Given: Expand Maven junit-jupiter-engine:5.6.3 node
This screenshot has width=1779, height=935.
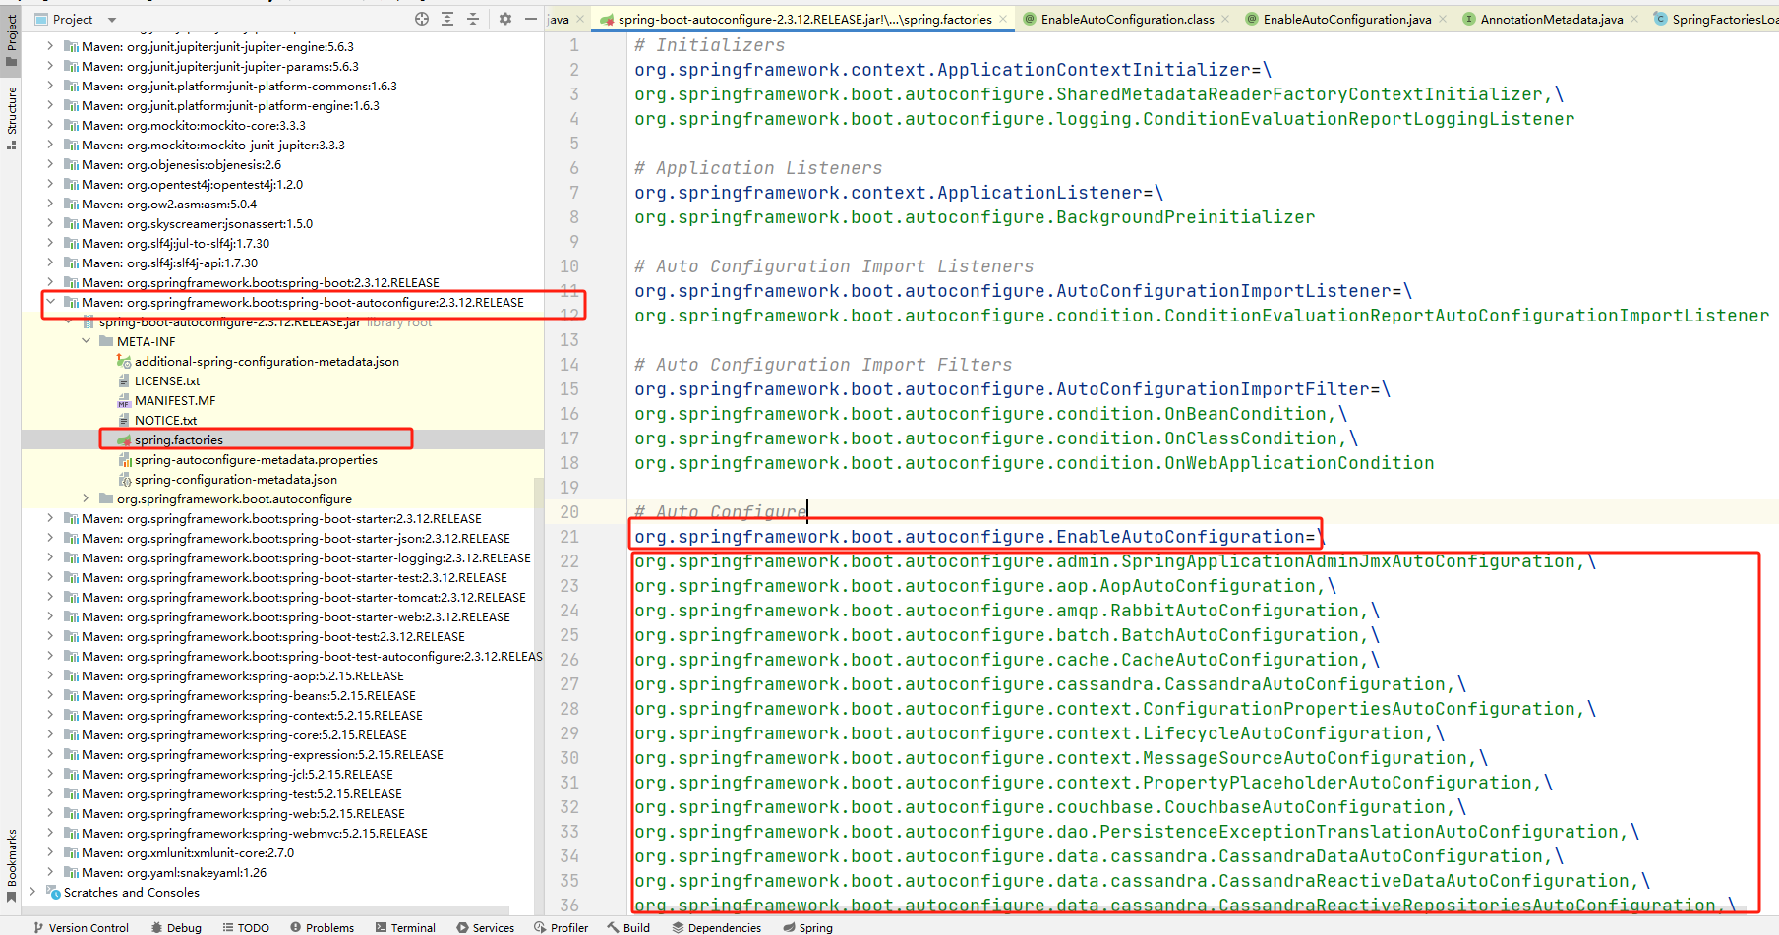Looking at the screenshot, I should click(50, 46).
